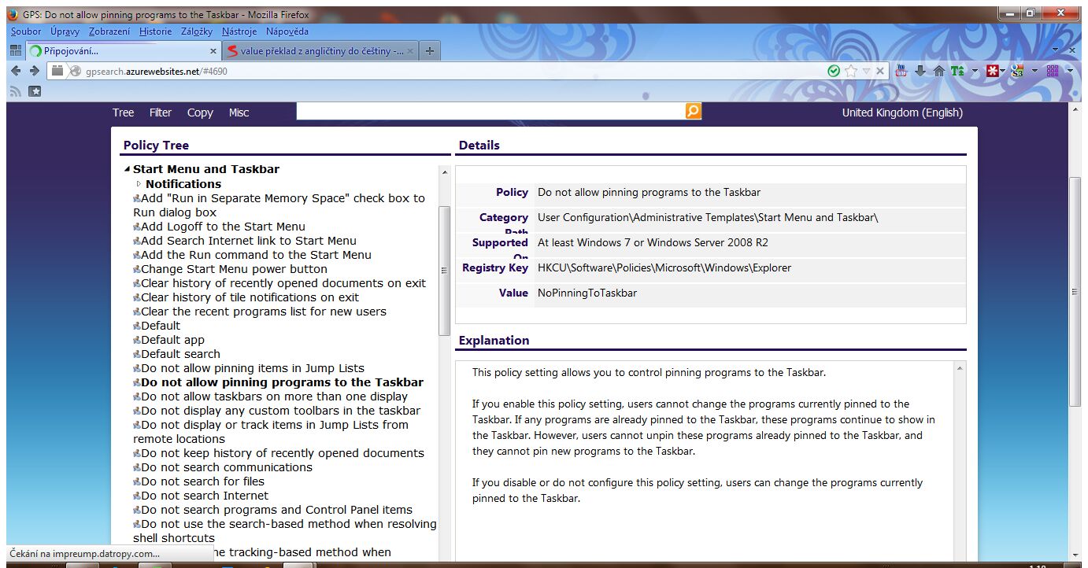The height and width of the screenshot is (568, 1088).
Task: Open dropdown arrow next to text-size icon
Action: coord(975,71)
